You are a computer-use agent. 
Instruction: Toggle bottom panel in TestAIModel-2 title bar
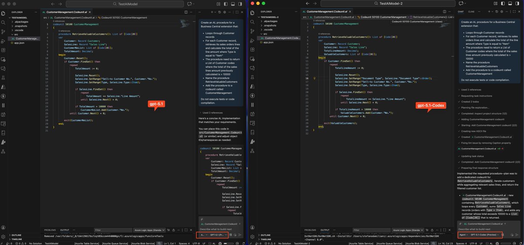(x=510, y=3)
